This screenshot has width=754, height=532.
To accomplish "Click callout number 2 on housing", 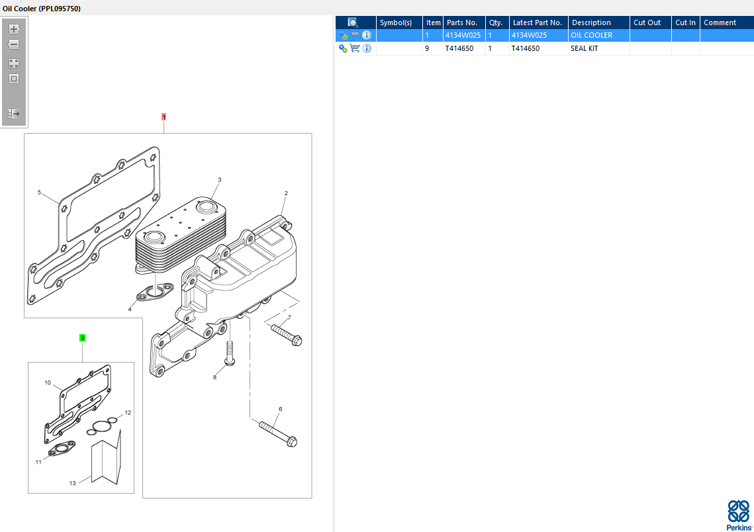I will coord(286,193).
